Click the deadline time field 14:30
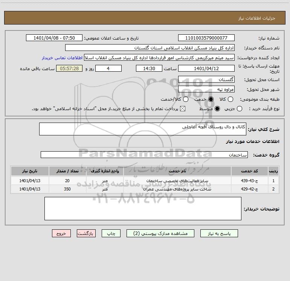 click(x=149, y=68)
